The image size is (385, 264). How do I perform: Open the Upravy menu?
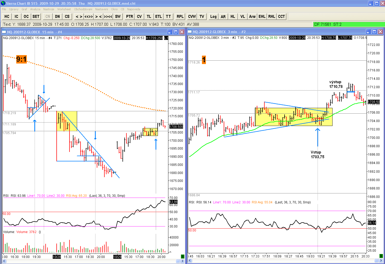click(14, 9)
